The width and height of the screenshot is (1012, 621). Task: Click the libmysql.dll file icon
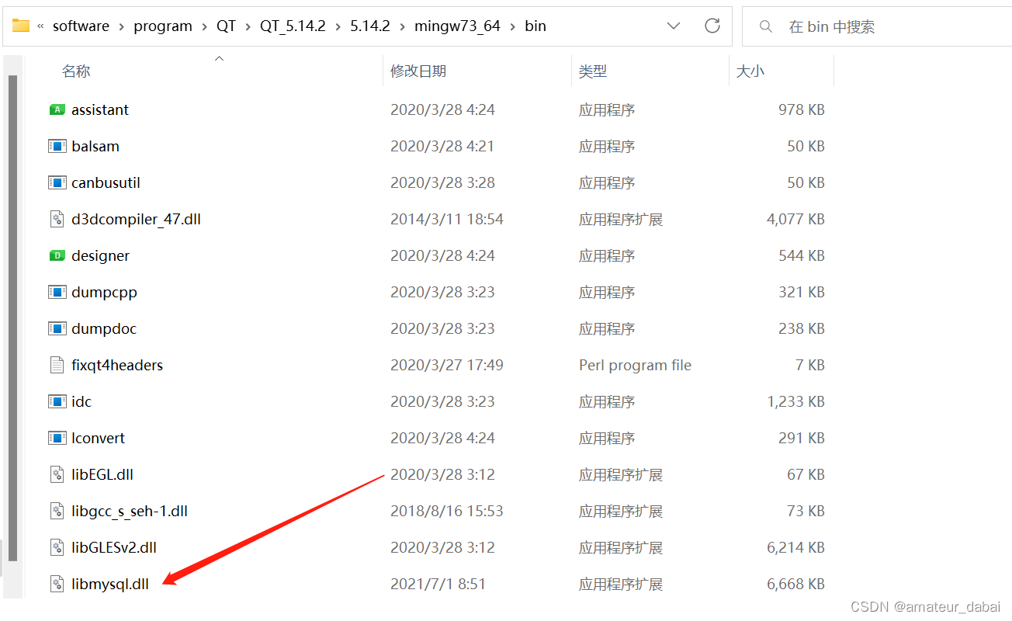click(57, 584)
